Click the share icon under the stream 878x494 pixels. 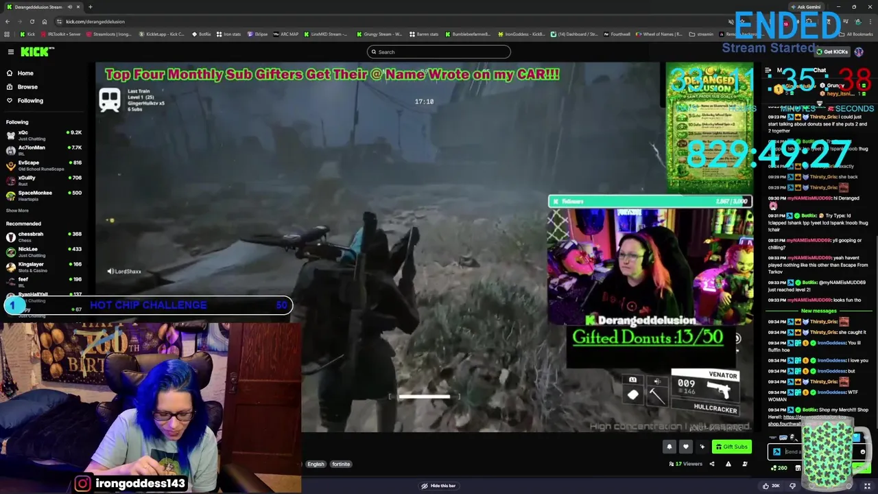point(711,464)
